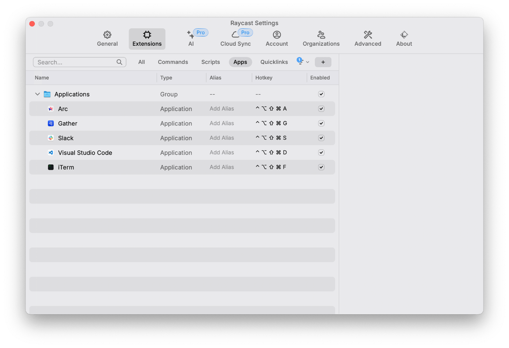Select the Applications group label
Viewport: 509px width, 348px height.
click(x=72, y=94)
